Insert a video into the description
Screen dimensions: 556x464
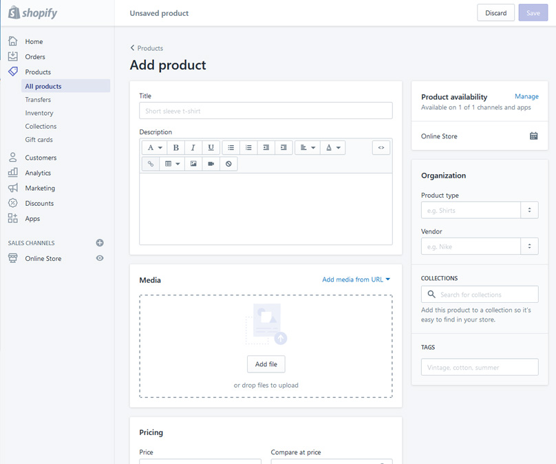point(211,164)
